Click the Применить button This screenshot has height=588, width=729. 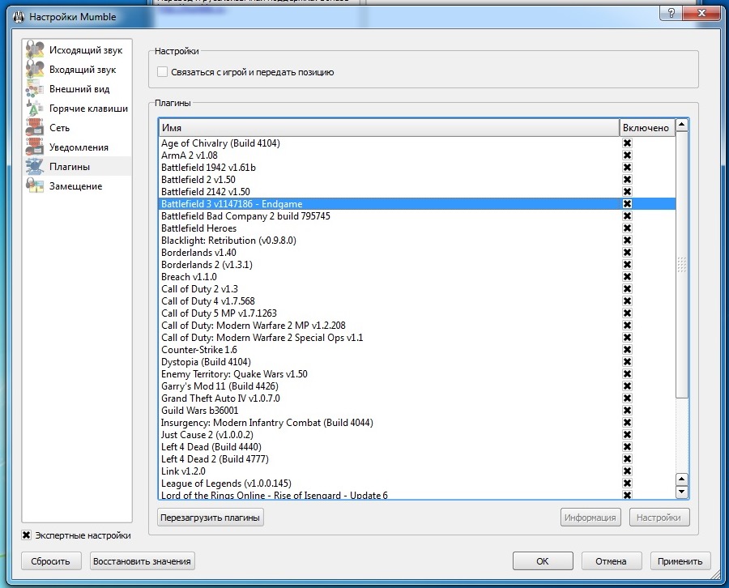(680, 561)
